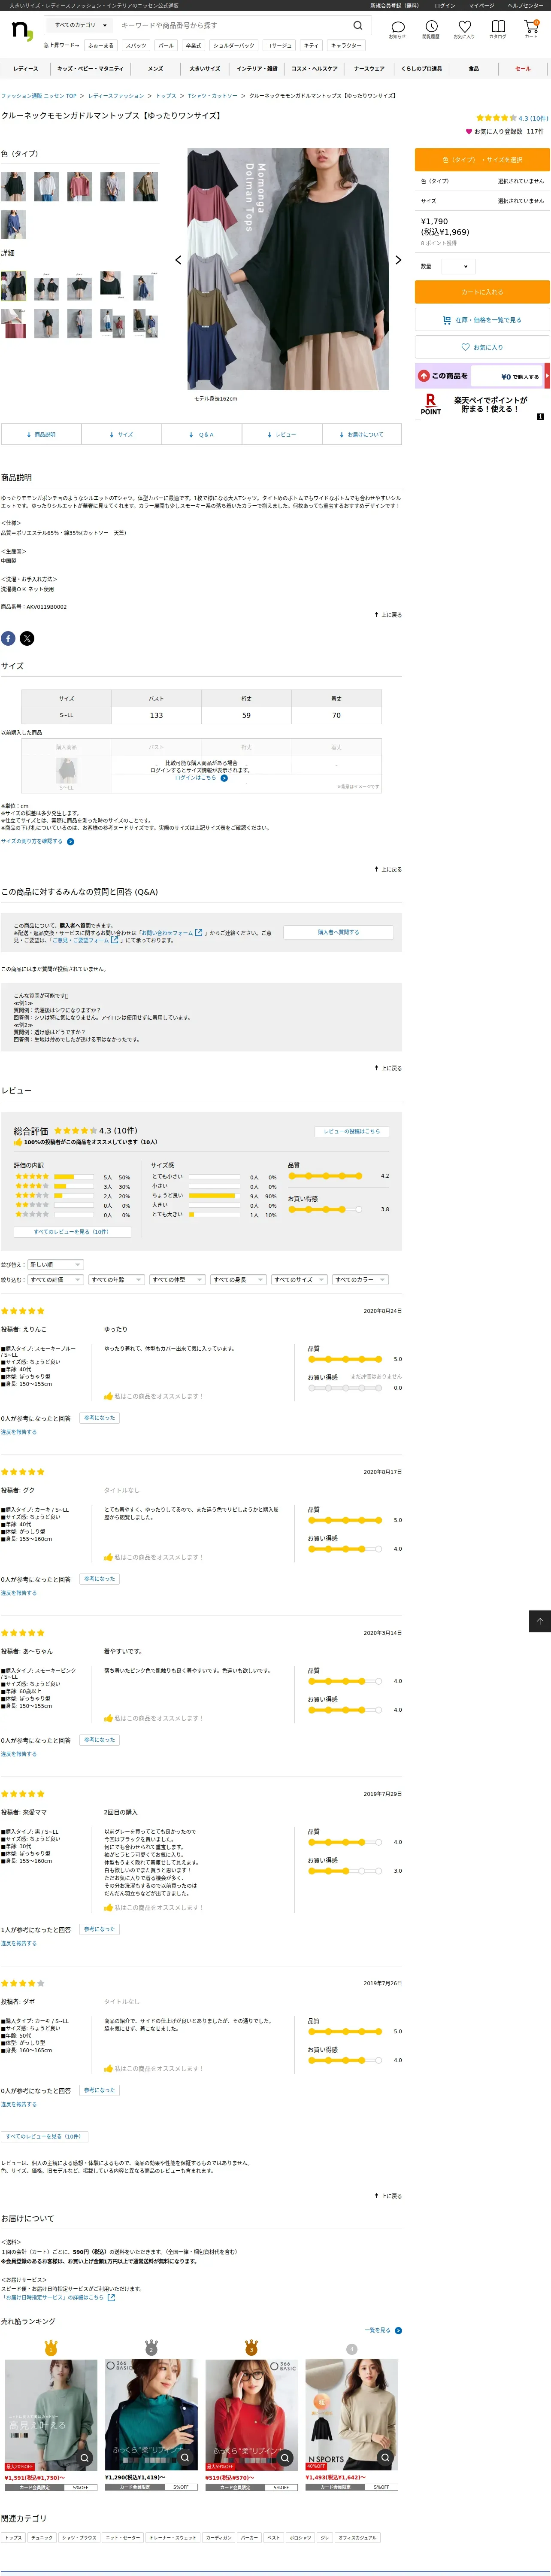This screenshot has width=551, height=2576.
Task: Open the 新しい順 review sort dropdown
Action: (55, 1264)
